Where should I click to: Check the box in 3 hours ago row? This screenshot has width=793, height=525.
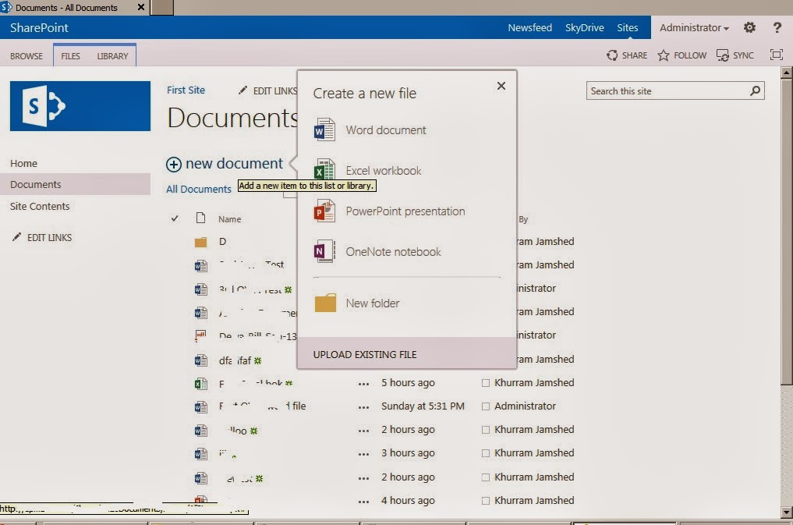[x=486, y=453]
